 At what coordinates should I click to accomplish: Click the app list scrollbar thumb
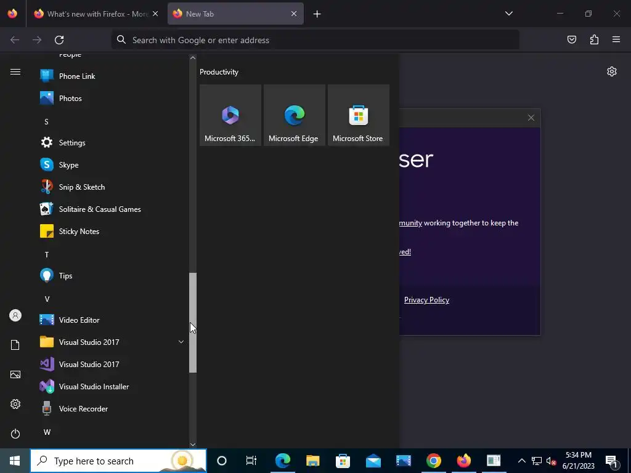pyautogui.click(x=193, y=323)
